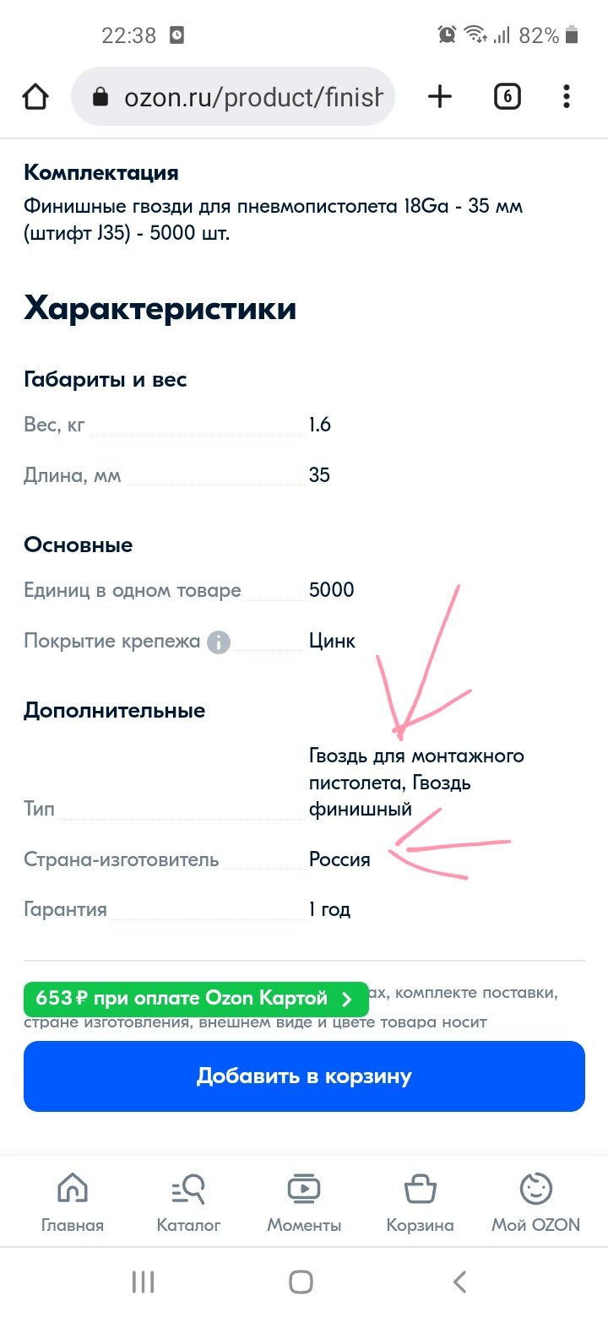Tap the browser home icon
The height and width of the screenshot is (1317, 608).
[x=35, y=97]
